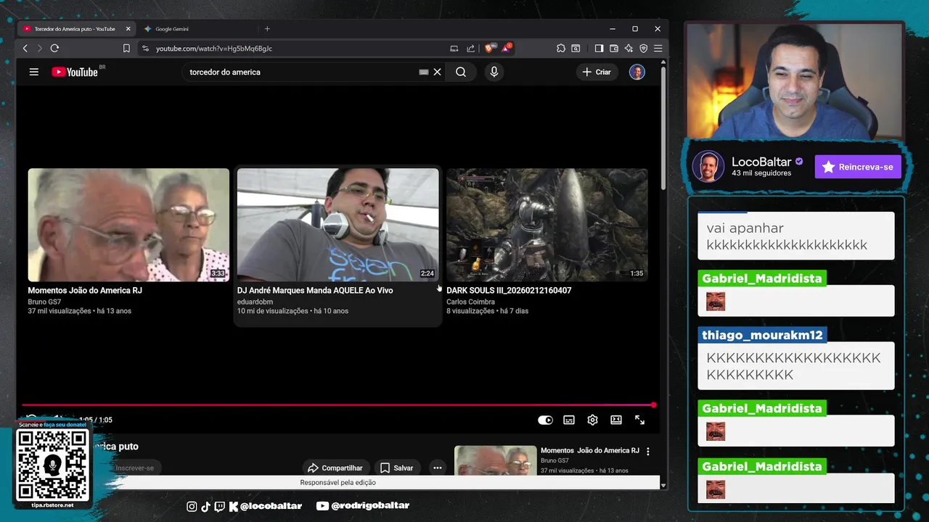Toggle subtitles in the video player
Image resolution: width=929 pixels, height=522 pixels.
pos(569,420)
